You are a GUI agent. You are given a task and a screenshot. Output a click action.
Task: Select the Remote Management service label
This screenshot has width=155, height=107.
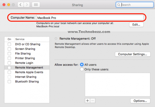click(x=29, y=67)
